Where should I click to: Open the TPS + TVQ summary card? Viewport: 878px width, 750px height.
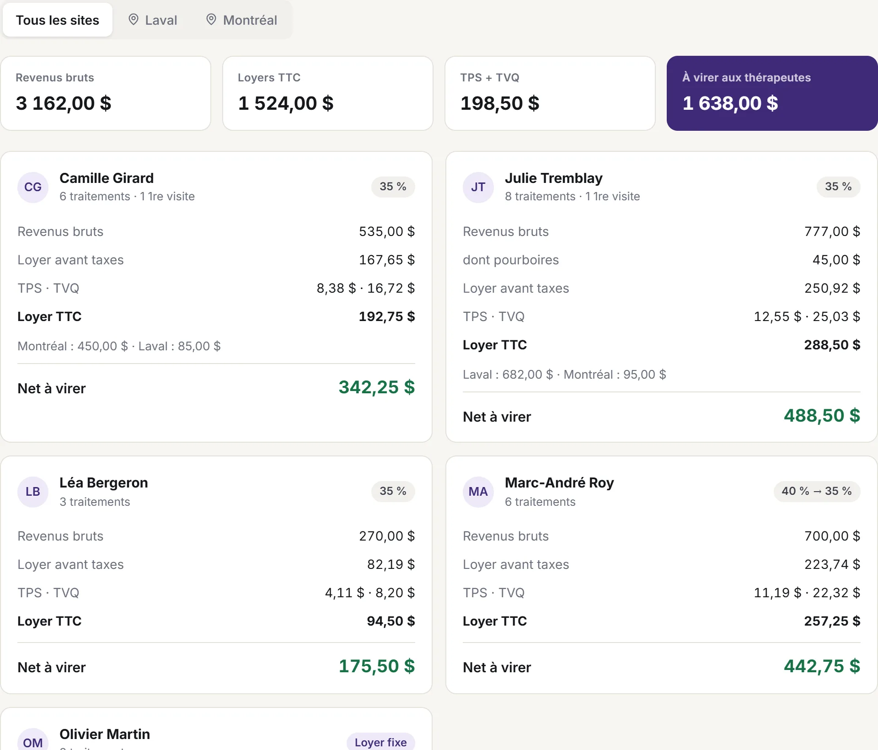point(550,93)
